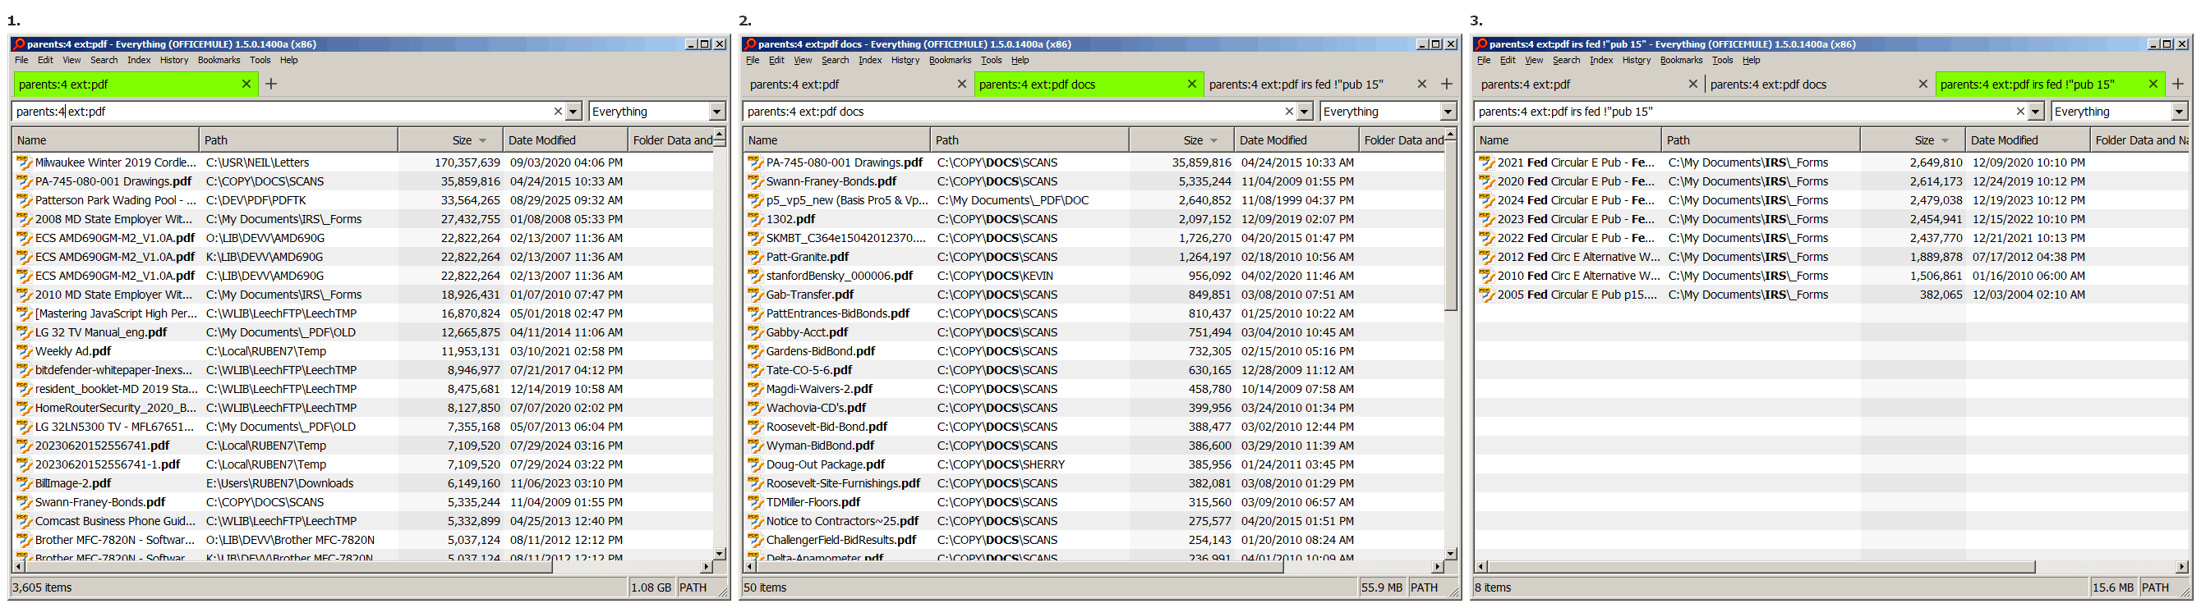The width and height of the screenshot is (2201, 608).
Task: Open the File menu in window 1
Action: coord(21,60)
